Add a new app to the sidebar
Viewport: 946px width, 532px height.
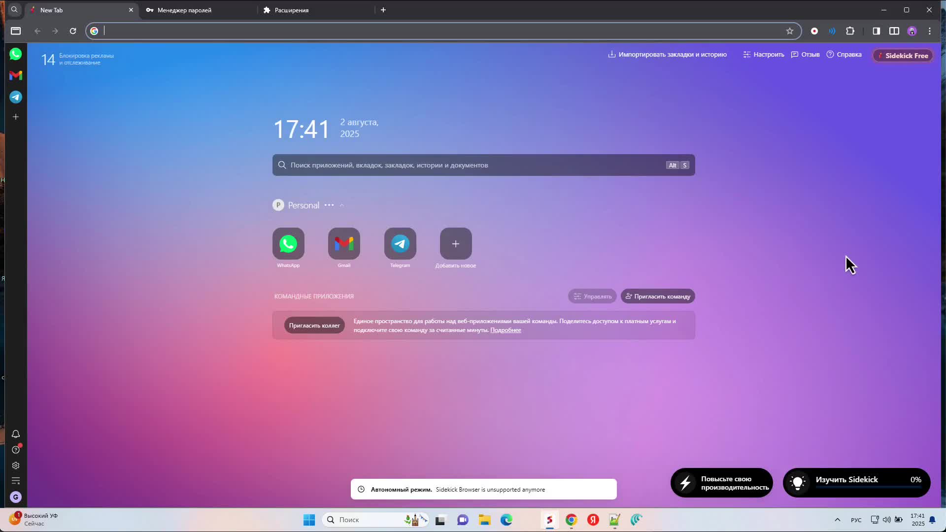click(16, 117)
